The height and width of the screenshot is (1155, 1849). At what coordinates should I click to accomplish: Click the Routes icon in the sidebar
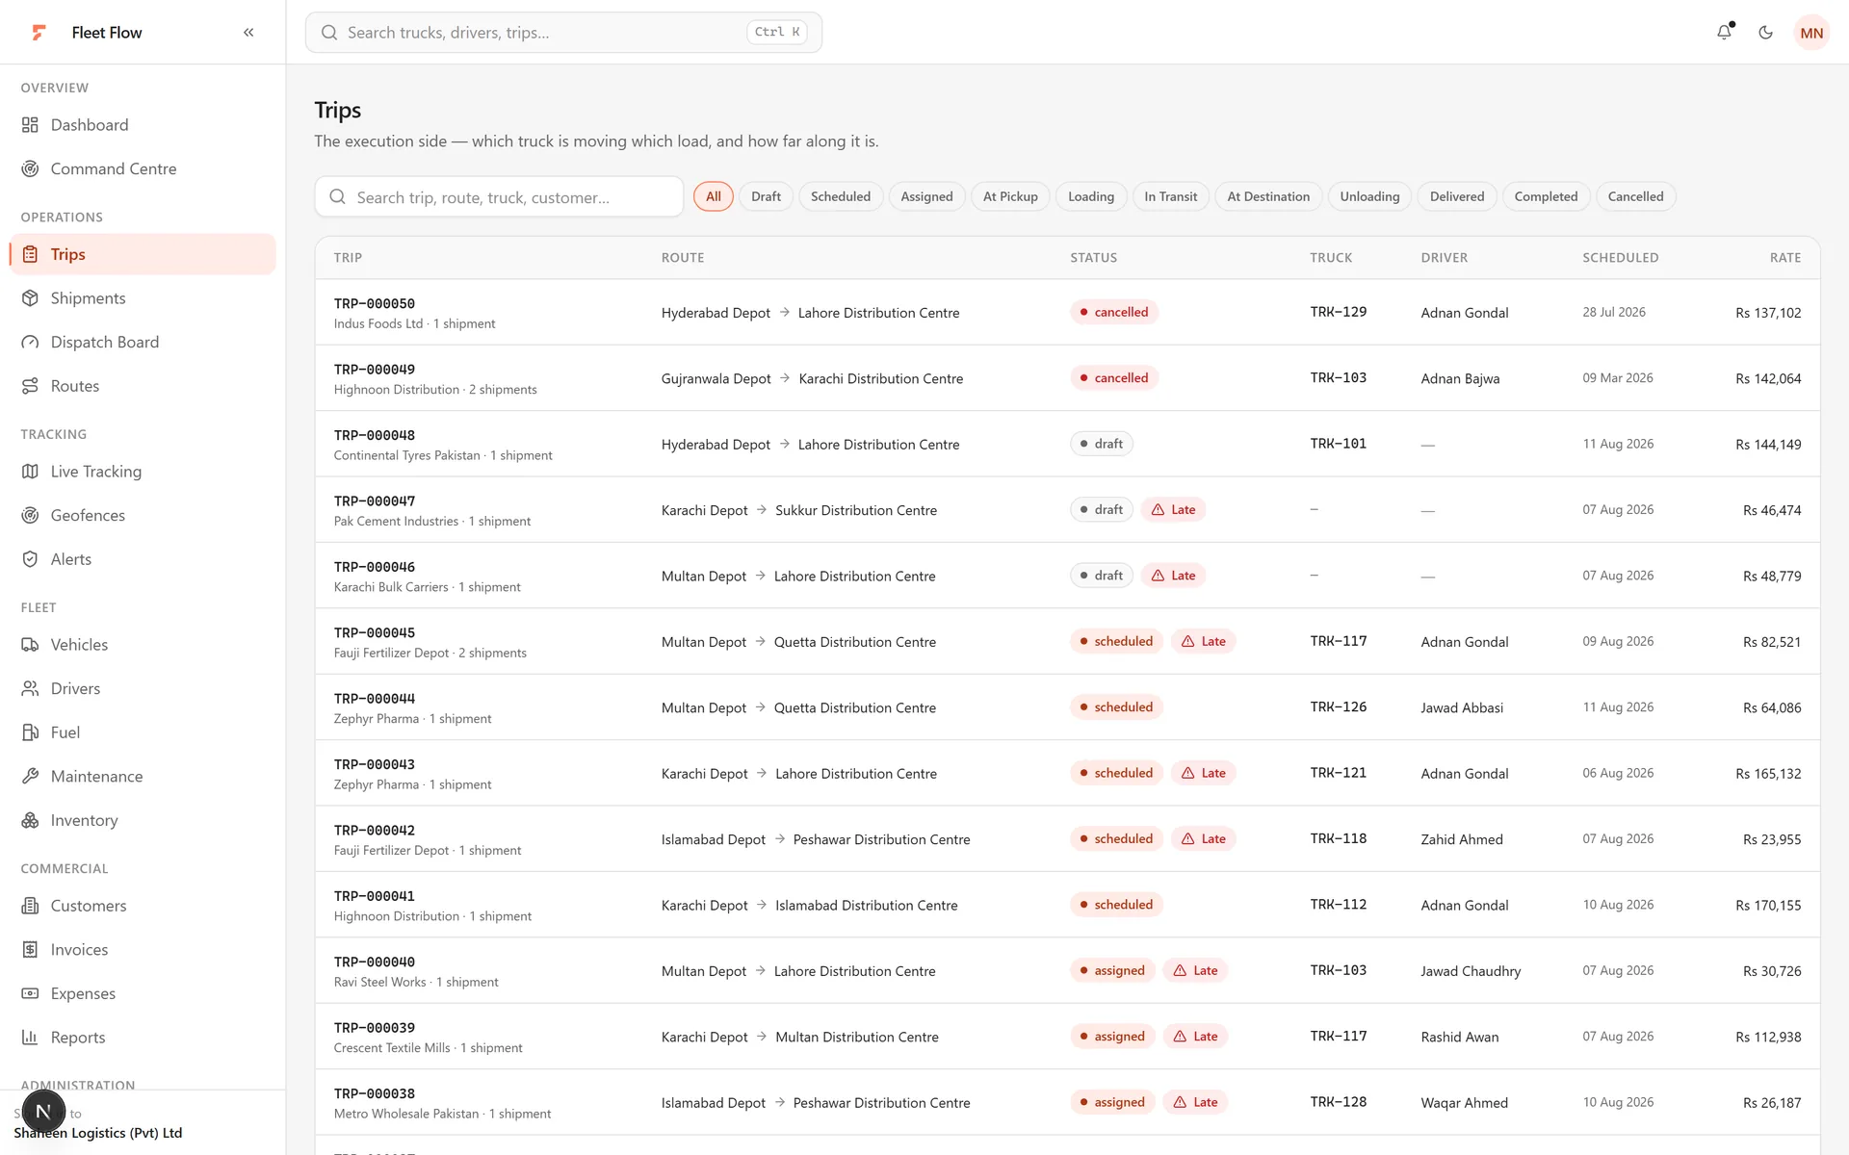[x=31, y=386]
